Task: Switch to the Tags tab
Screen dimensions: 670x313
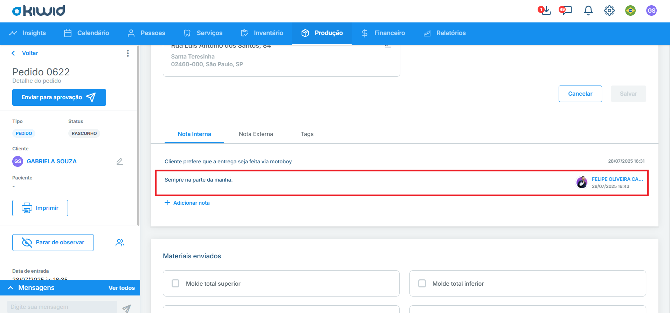Action: pyautogui.click(x=307, y=134)
